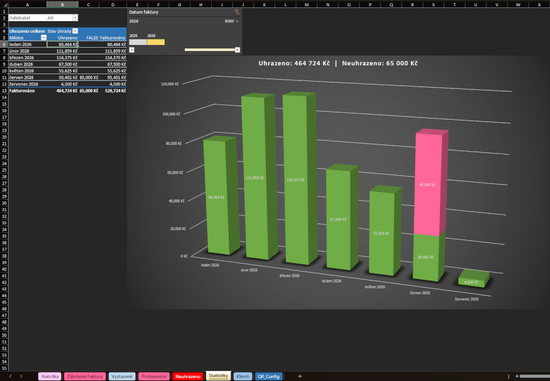Select grand total cell 529,724 Kč
Image resolution: width=550 pixels, height=381 pixels.
(x=113, y=91)
